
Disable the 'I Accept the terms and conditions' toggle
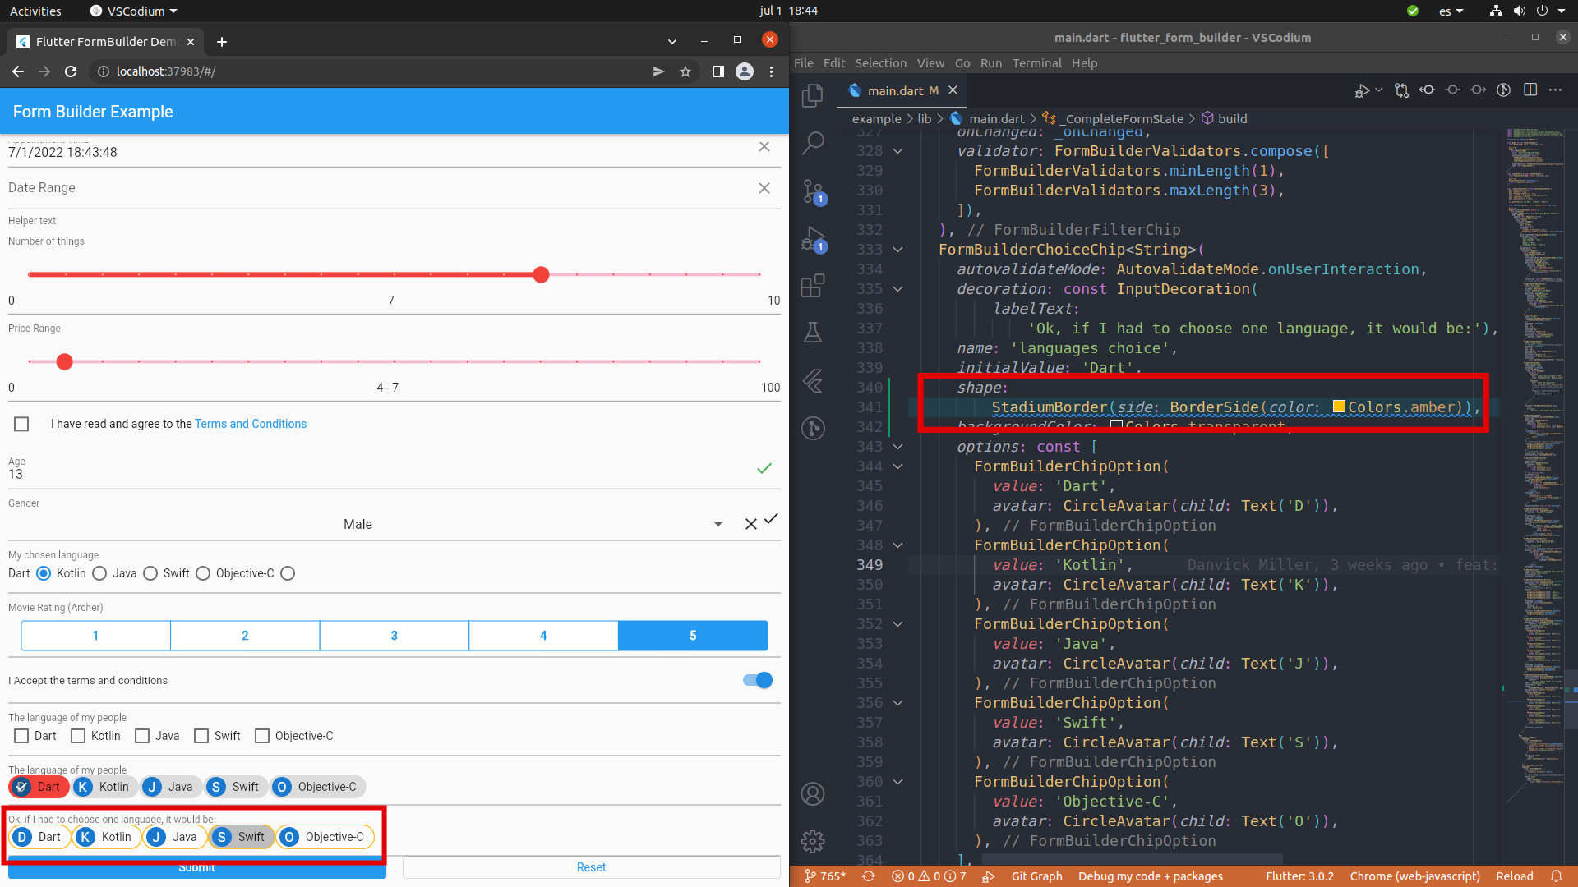point(756,680)
